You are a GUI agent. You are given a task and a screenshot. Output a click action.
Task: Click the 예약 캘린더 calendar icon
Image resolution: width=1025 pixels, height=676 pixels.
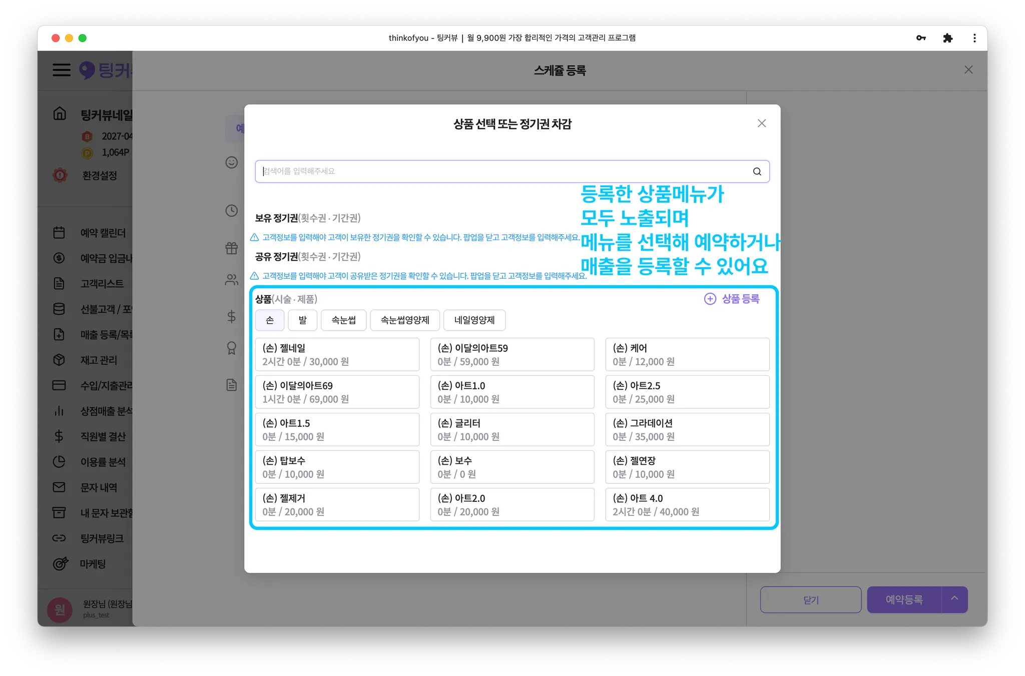pyautogui.click(x=59, y=233)
